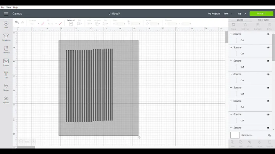
Task: Switch to the Color Sync tab
Action: coord(263,20)
